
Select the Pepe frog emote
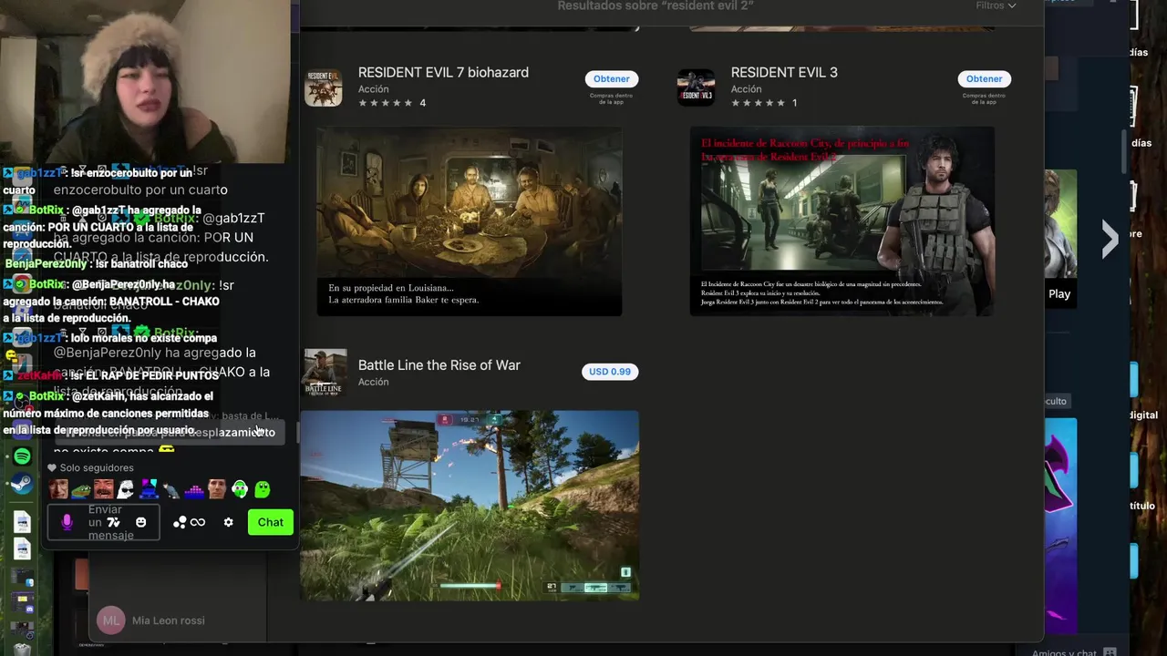pyautogui.click(x=81, y=489)
